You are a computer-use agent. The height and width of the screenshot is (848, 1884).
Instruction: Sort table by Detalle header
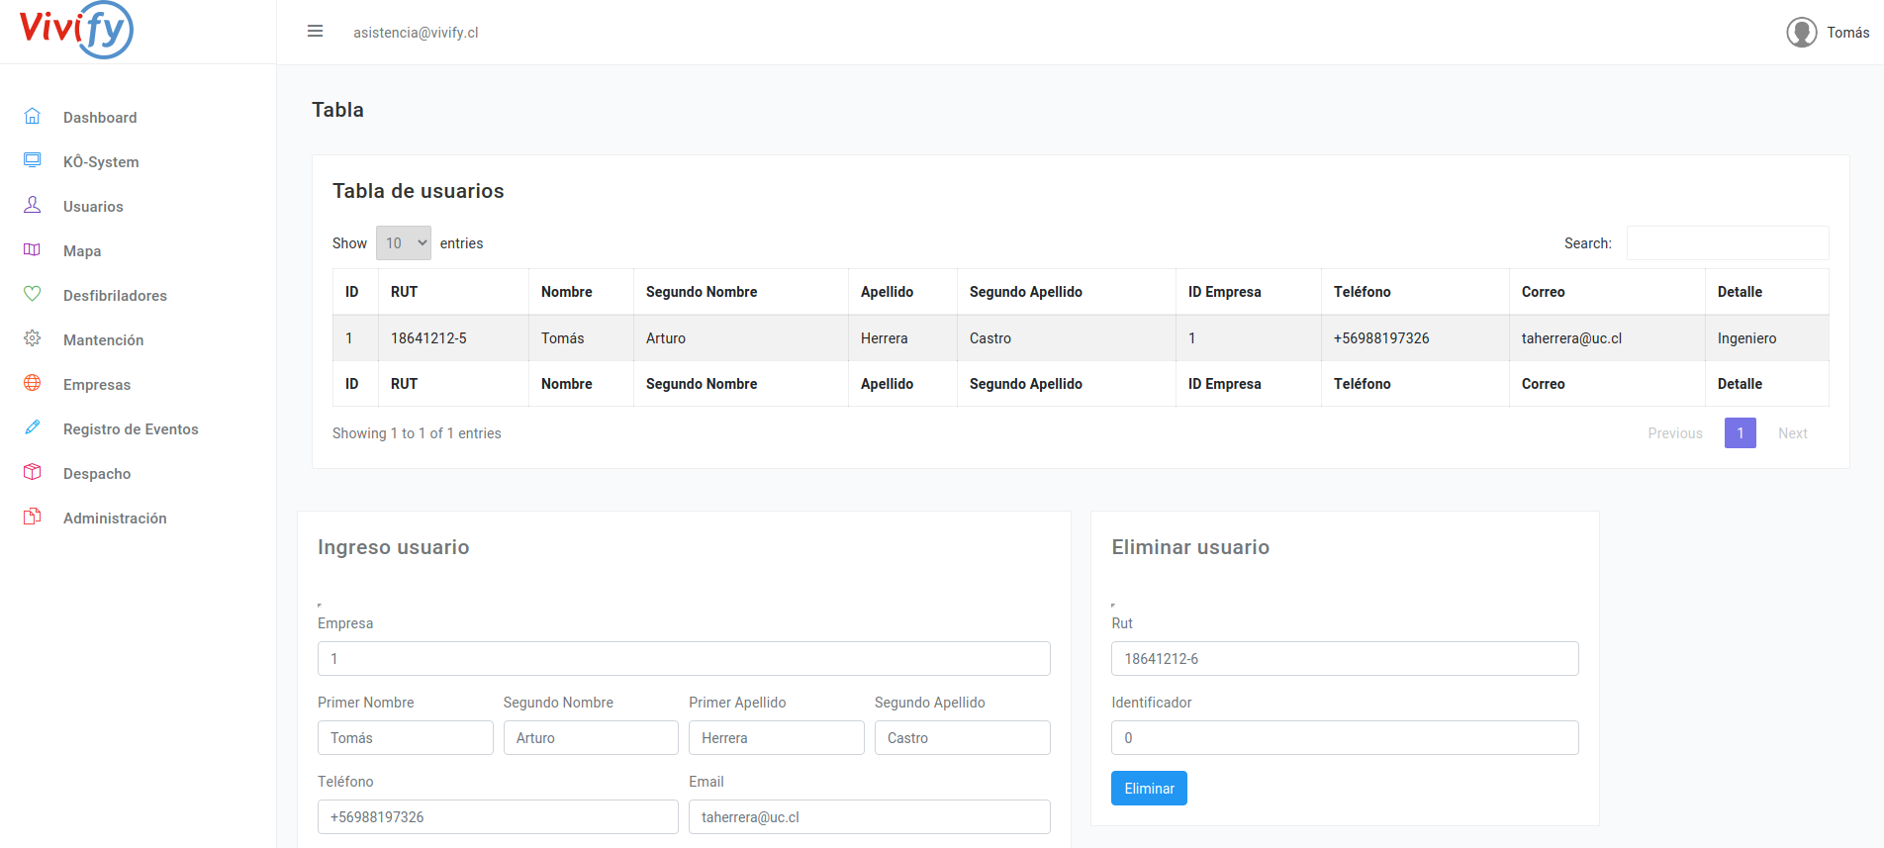click(x=1766, y=292)
